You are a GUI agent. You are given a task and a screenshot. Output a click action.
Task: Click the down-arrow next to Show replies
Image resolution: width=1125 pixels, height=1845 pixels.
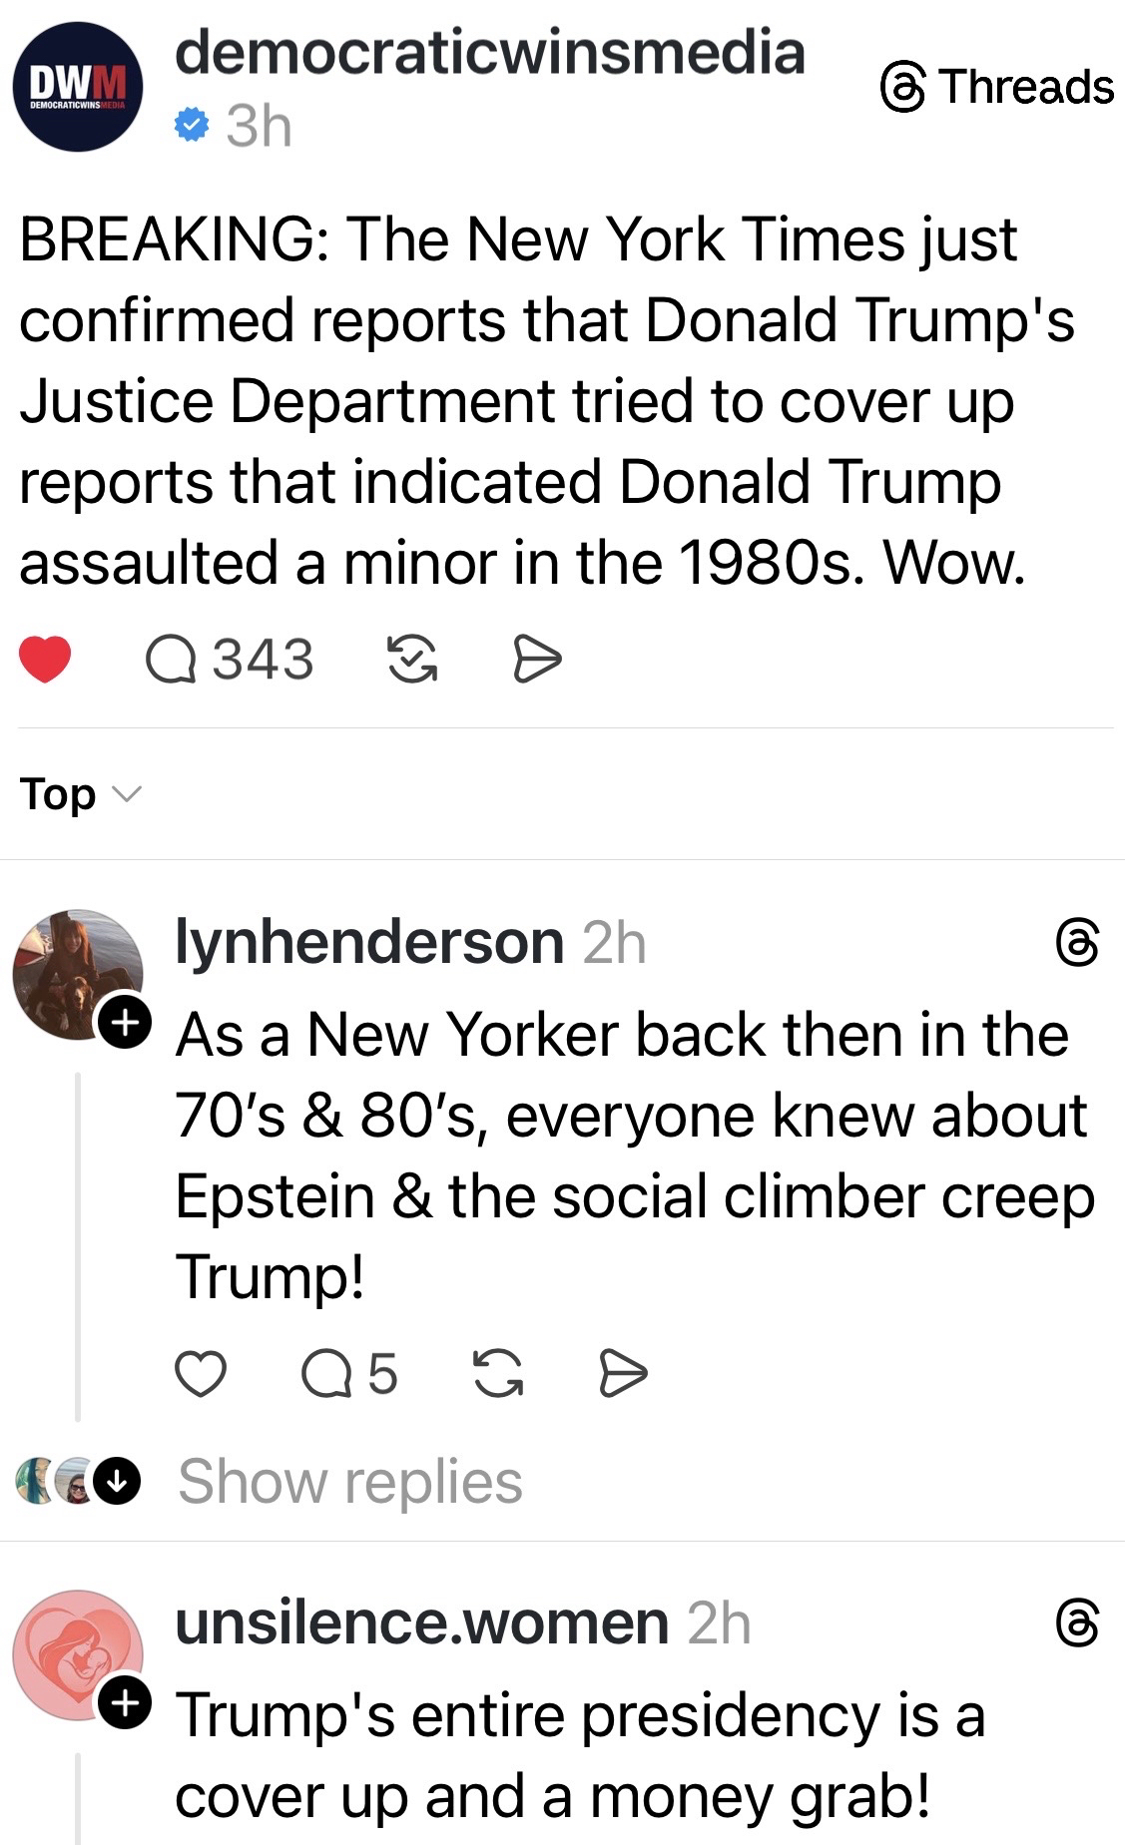pos(118,1482)
